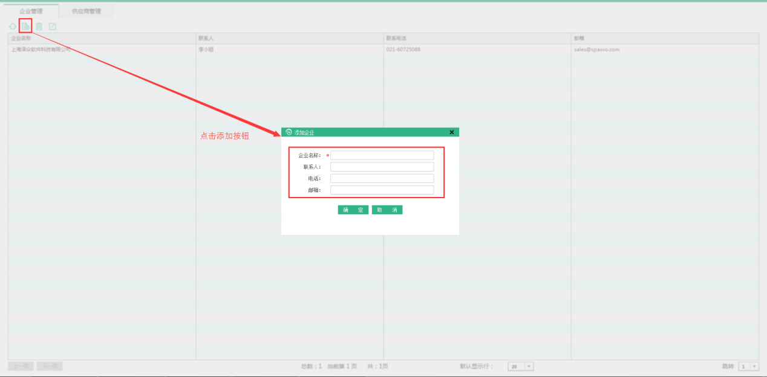The height and width of the screenshot is (377, 767).
Task: Click the 邮箱 column header
Action: coord(665,39)
